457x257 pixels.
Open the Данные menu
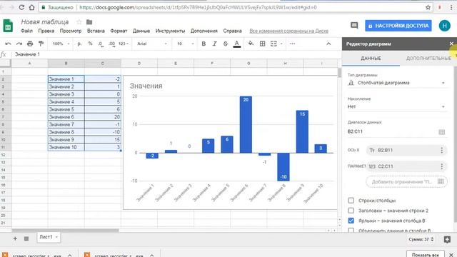click(141, 31)
